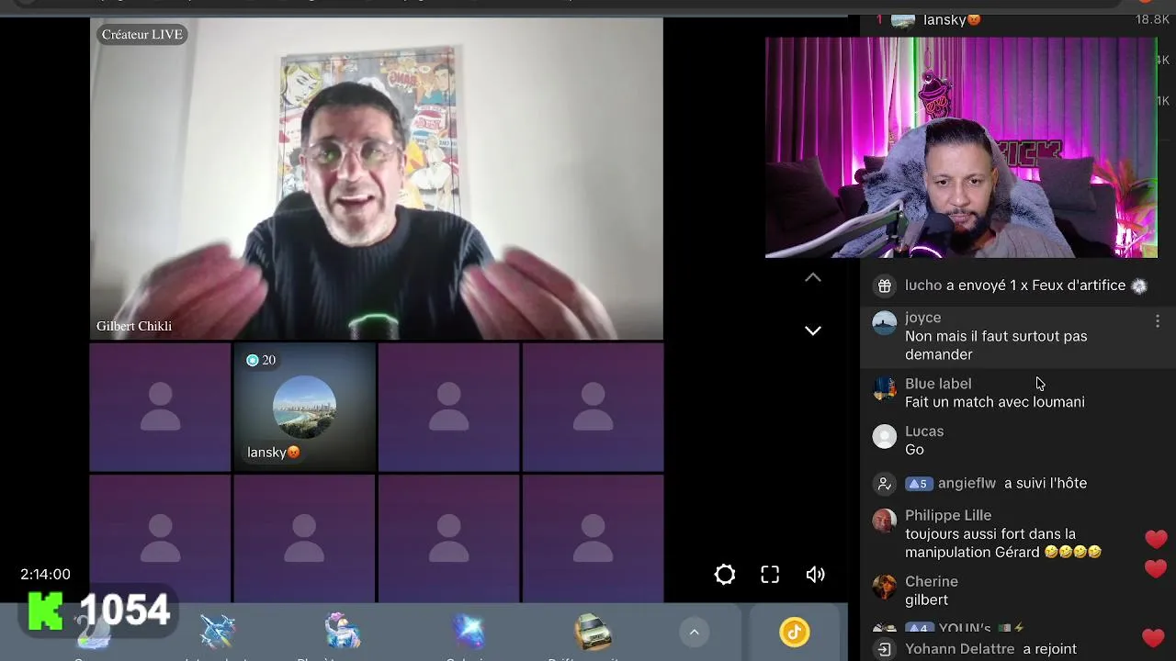
Task: Open stream settings gear icon
Action: pyautogui.click(x=725, y=575)
